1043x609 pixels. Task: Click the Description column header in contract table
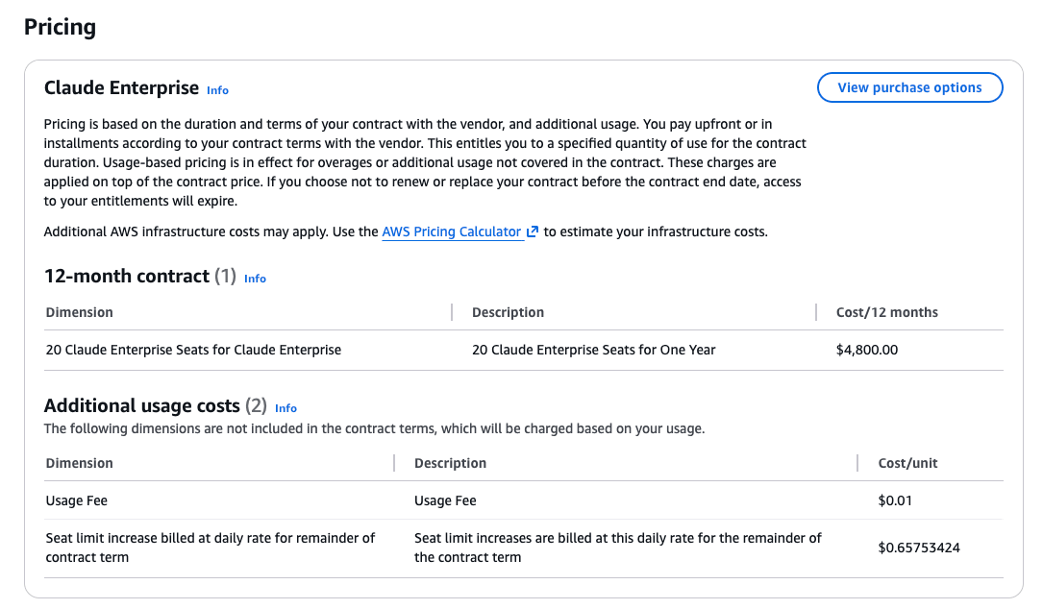click(508, 312)
